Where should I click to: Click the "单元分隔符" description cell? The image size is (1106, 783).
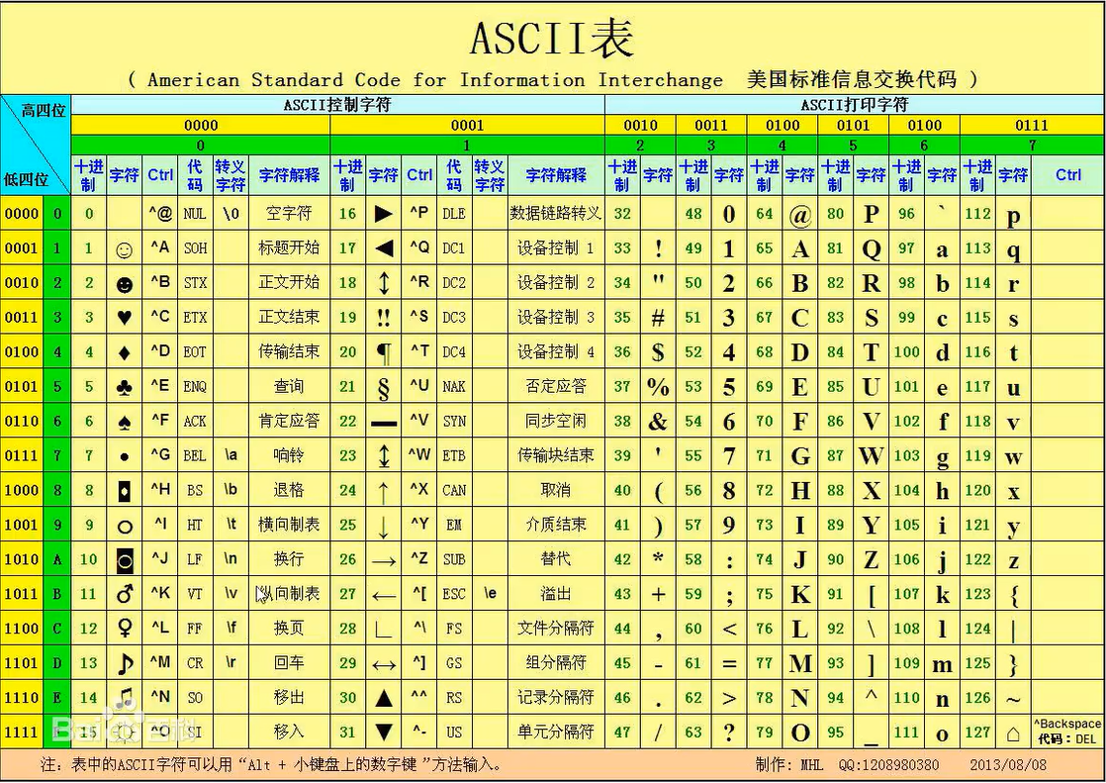tap(556, 732)
